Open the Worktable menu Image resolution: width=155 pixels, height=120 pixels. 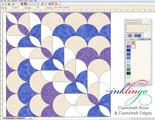click(x=14, y=1)
